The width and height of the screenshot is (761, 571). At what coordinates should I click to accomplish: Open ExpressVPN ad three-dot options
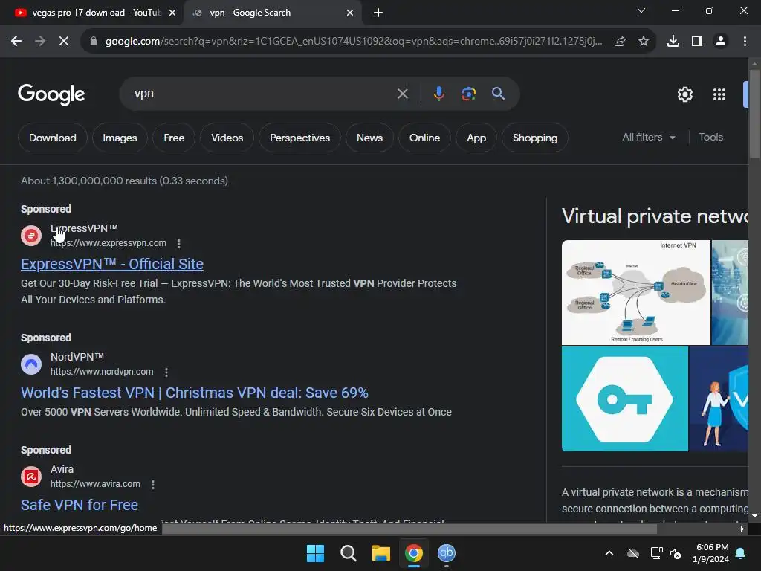(179, 243)
